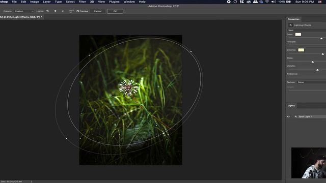
Task: Open the File menu
Action: click(14, 2)
